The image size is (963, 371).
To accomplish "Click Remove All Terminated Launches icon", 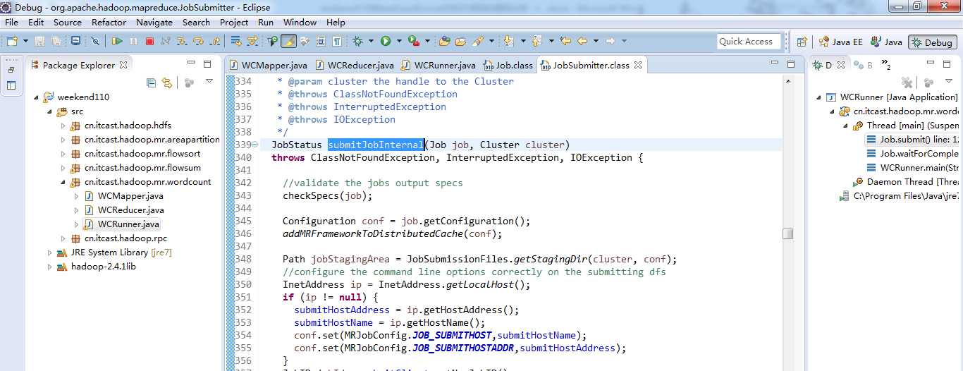I will point(907,83).
